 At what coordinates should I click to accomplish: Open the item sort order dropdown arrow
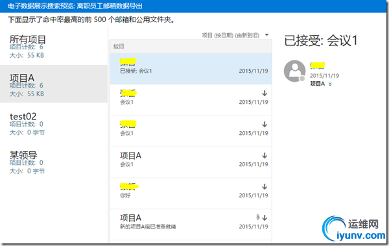pos(266,35)
